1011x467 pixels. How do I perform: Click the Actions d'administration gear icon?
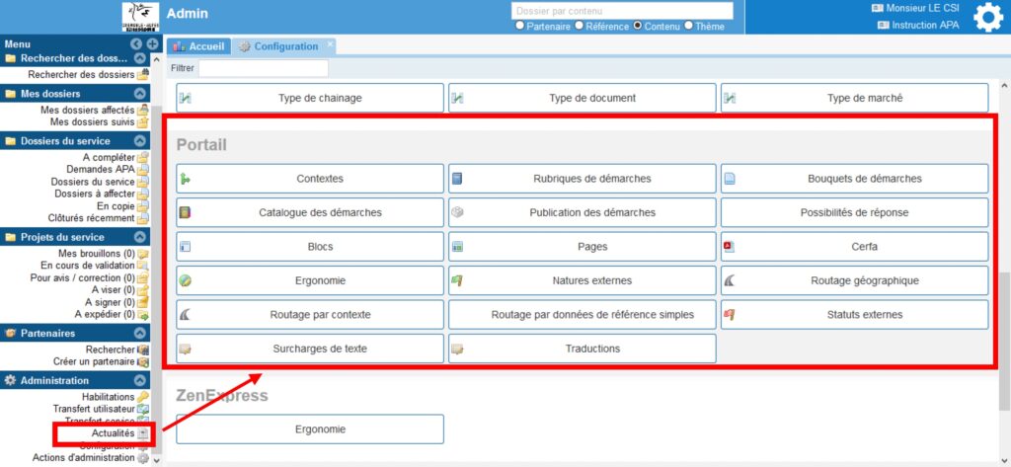pyautogui.click(x=143, y=458)
